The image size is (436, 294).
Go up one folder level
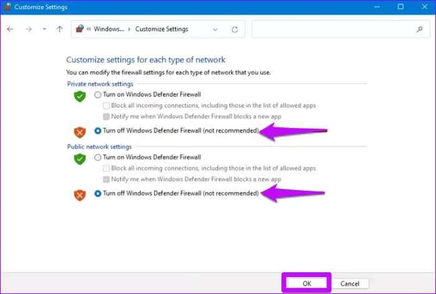[x=60, y=29]
